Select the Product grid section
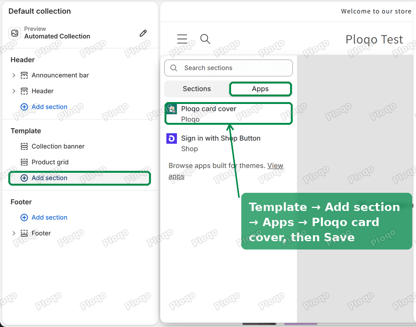 [x=50, y=162]
